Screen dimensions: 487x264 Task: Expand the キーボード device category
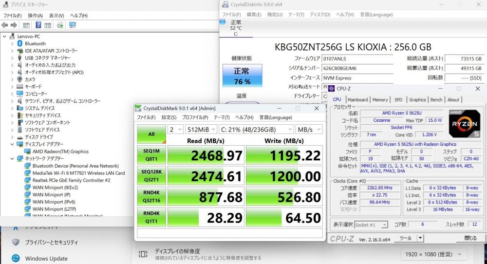pyautogui.click(x=12, y=87)
